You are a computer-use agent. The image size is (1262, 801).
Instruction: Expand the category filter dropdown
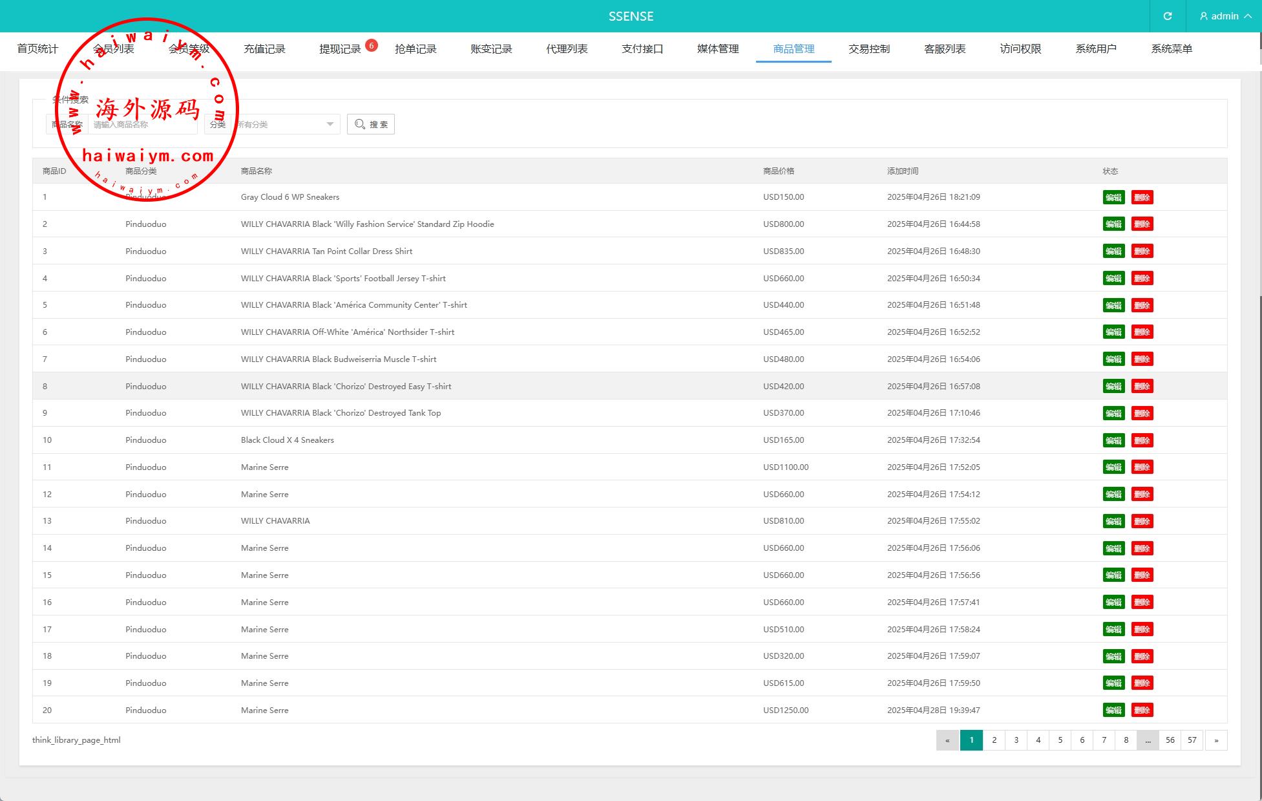pyautogui.click(x=285, y=124)
